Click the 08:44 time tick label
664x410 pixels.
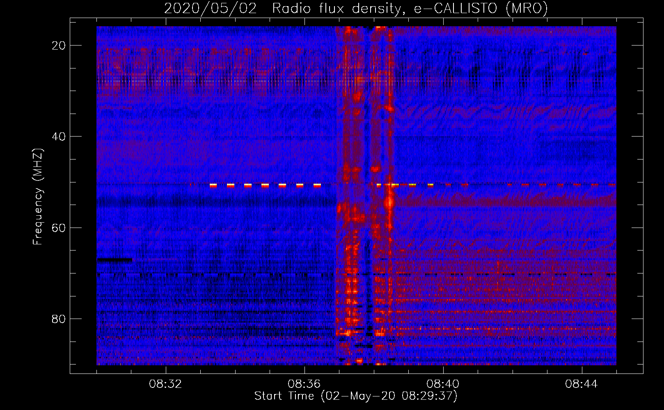582,384
